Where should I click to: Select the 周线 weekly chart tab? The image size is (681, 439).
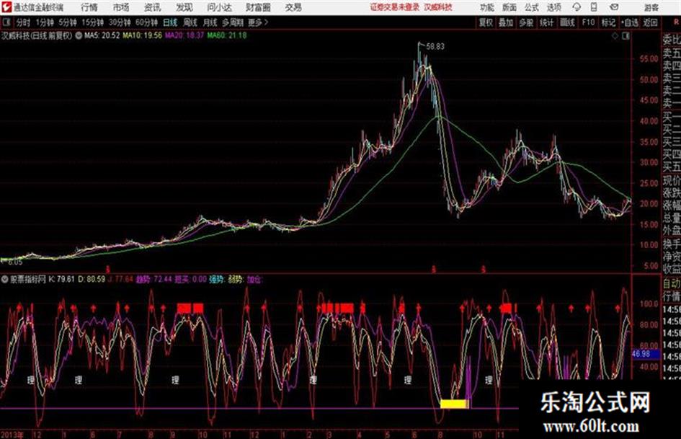click(190, 22)
